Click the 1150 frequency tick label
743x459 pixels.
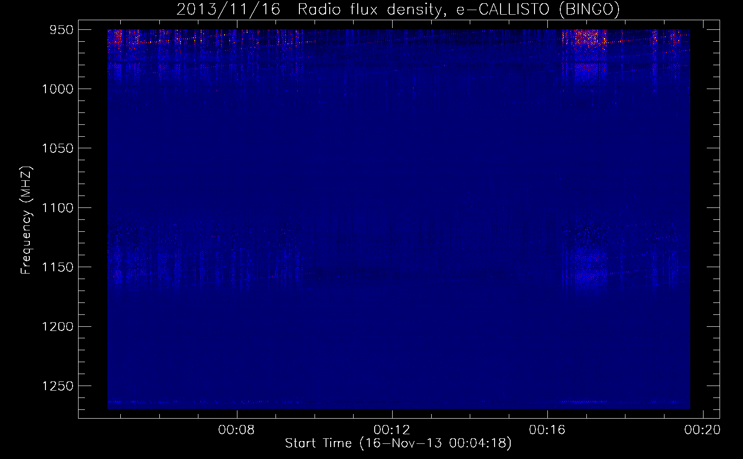pos(57,267)
